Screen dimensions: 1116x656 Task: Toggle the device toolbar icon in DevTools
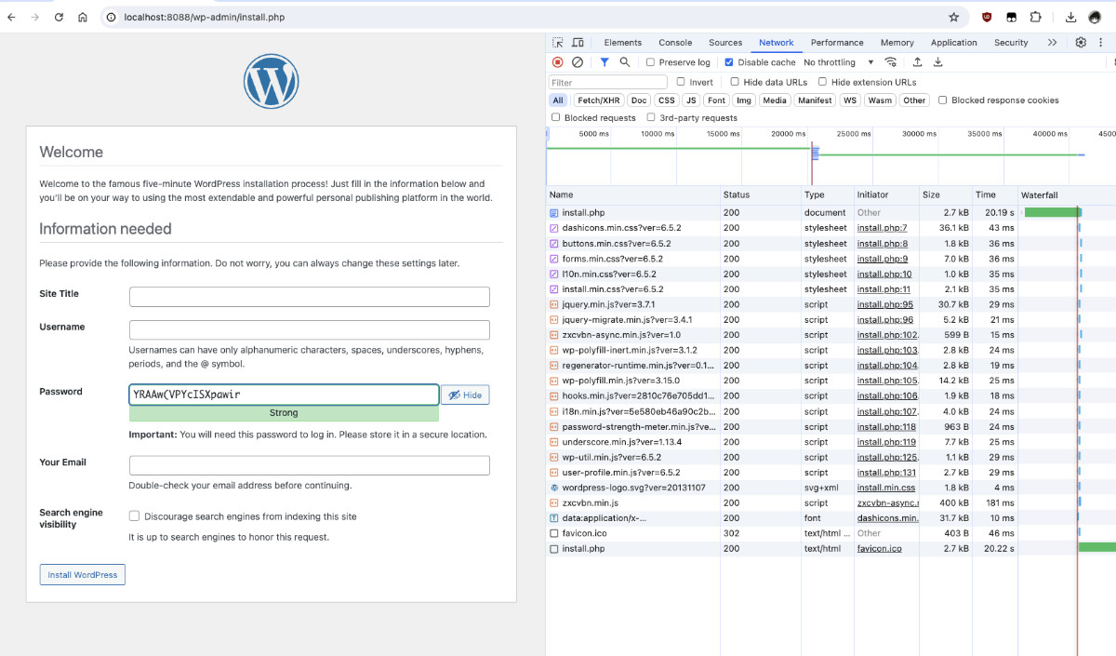coord(578,43)
